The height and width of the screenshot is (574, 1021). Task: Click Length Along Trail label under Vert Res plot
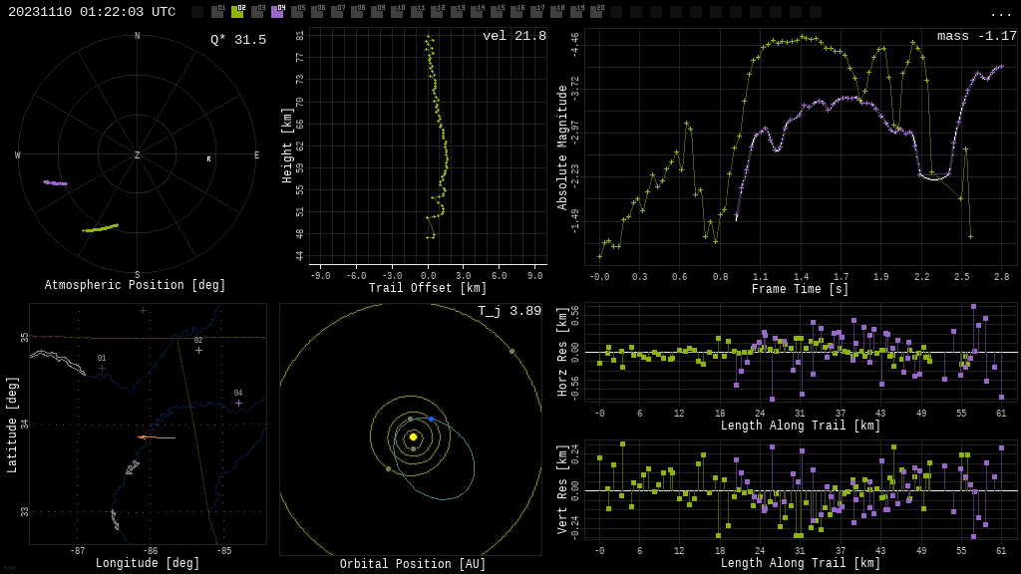(801, 563)
